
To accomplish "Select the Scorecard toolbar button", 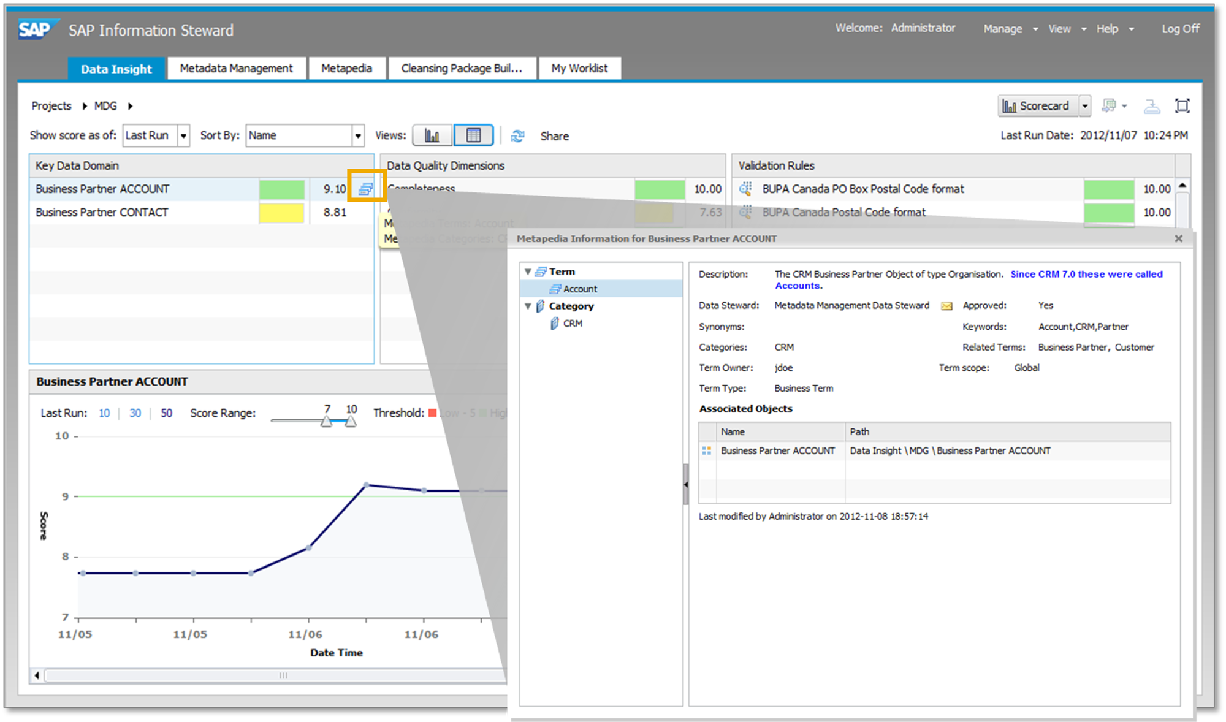I will pyautogui.click(x=1042, y=105).
